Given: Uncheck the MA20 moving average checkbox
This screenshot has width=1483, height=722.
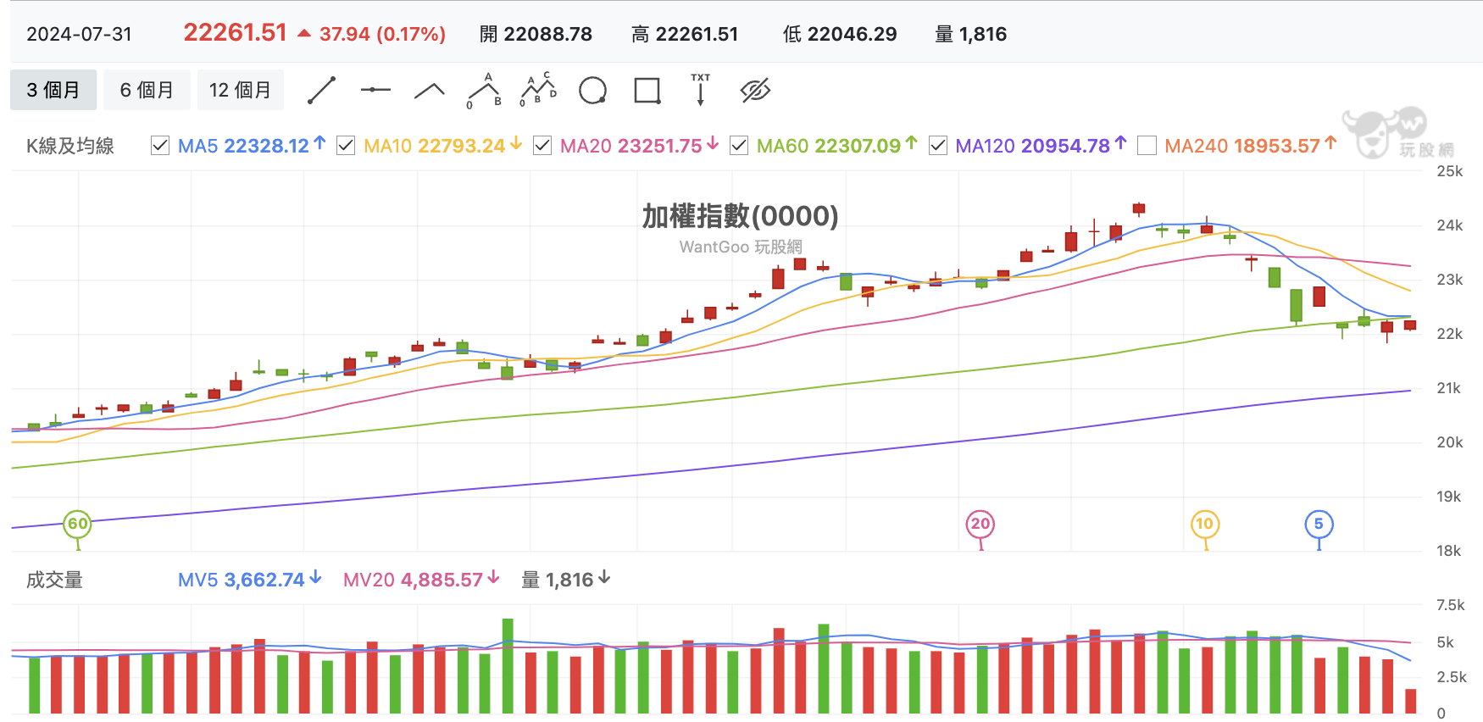Looking at the screenshot, I should click(542, 146).
